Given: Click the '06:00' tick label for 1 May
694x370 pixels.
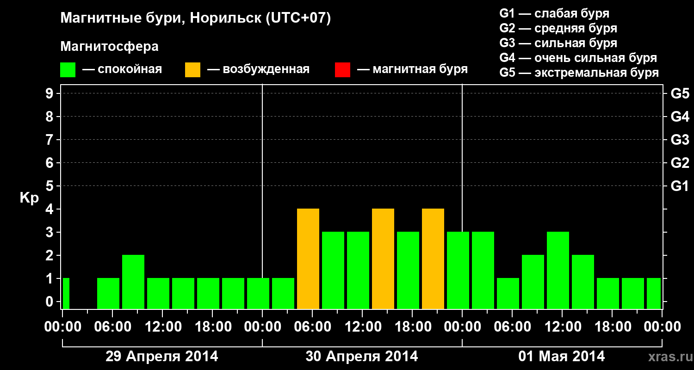Looking at the screenshot, I should (x=512, y=327).
